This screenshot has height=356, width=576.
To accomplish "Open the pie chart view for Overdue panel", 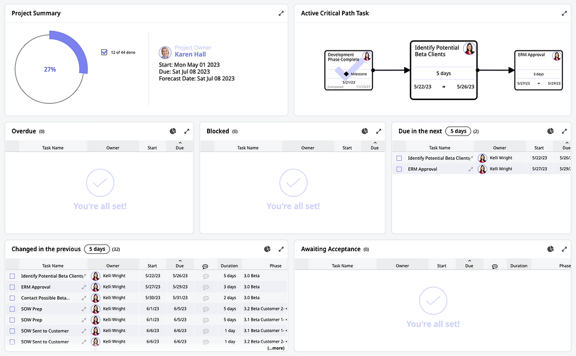I will point(173,131).
